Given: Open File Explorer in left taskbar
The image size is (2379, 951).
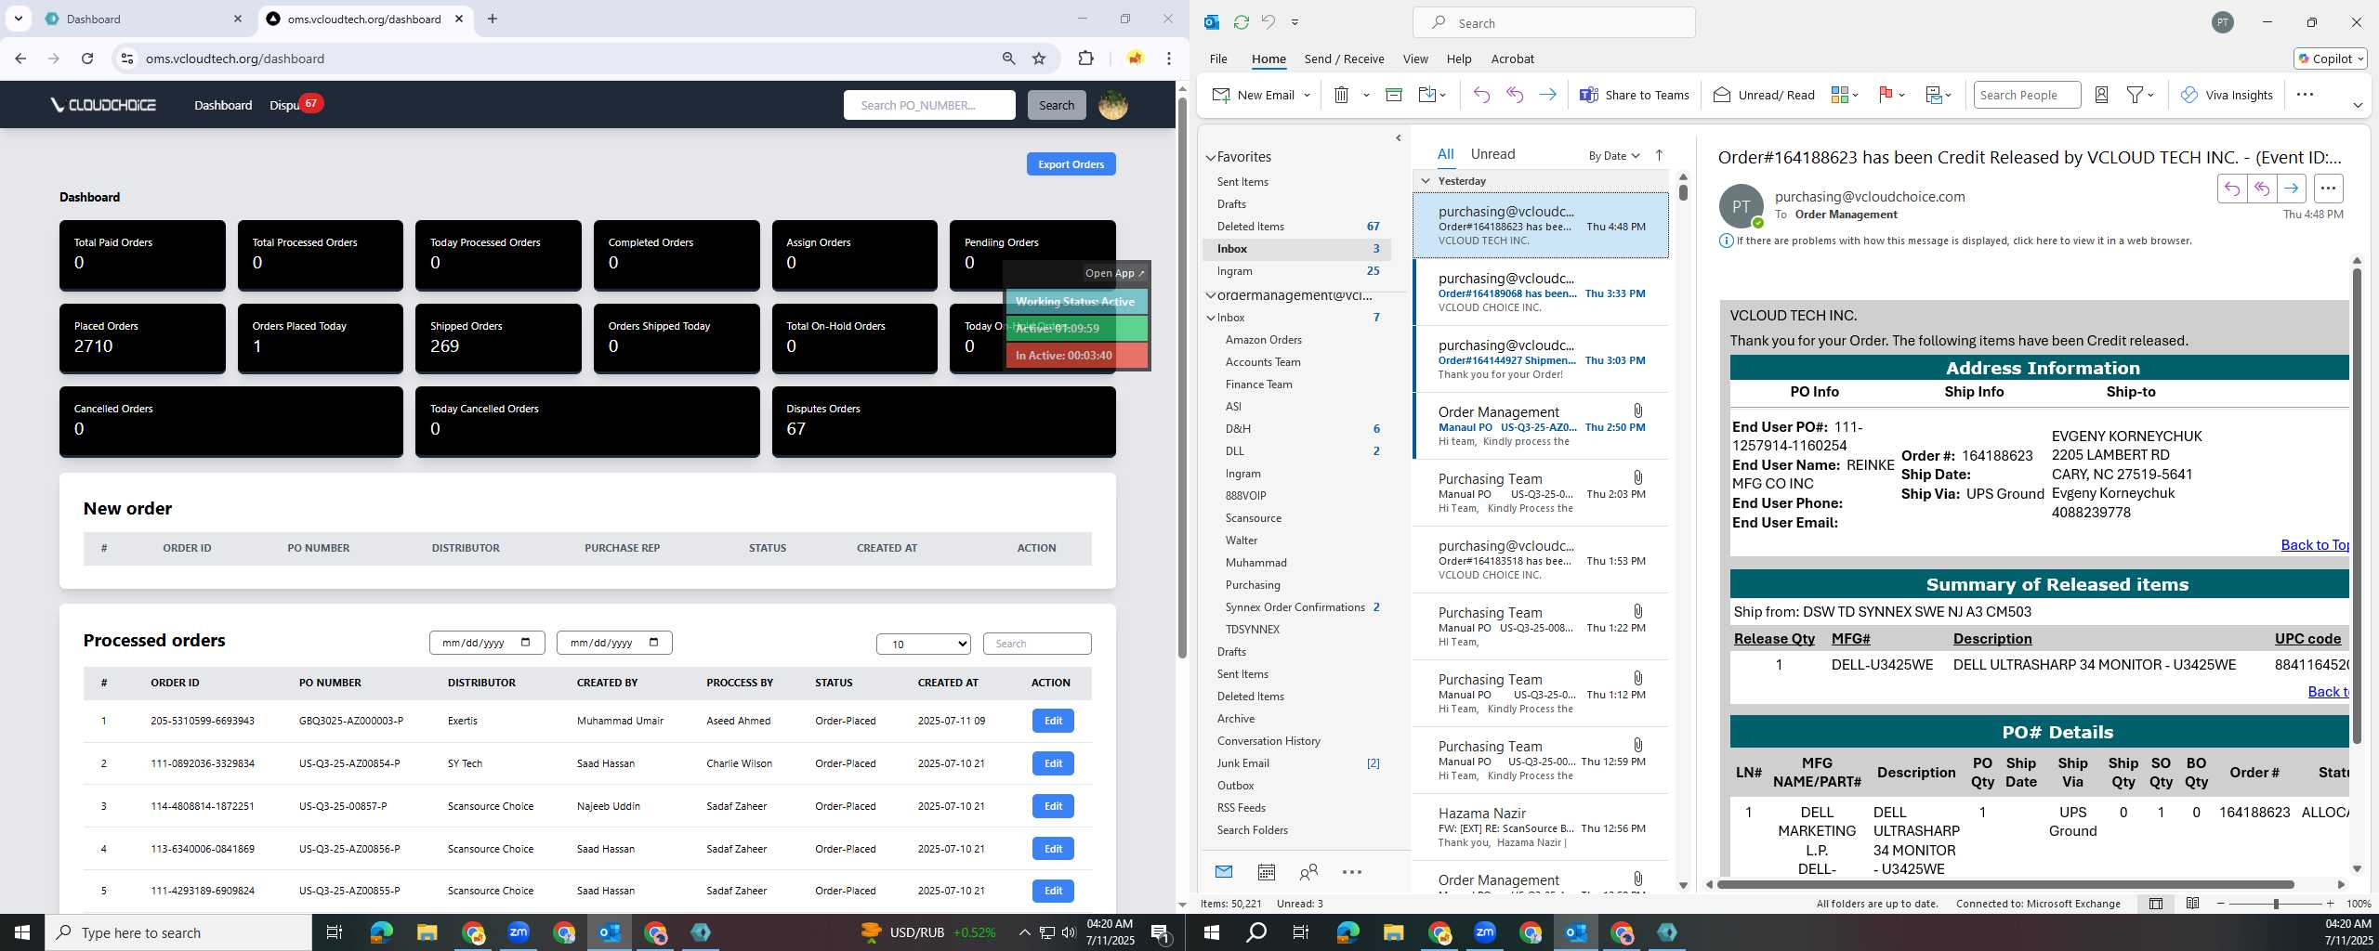Looking at the screenshot, I should [427, 931].
